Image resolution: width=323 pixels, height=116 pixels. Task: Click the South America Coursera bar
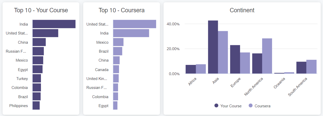(x=311, y=67)
